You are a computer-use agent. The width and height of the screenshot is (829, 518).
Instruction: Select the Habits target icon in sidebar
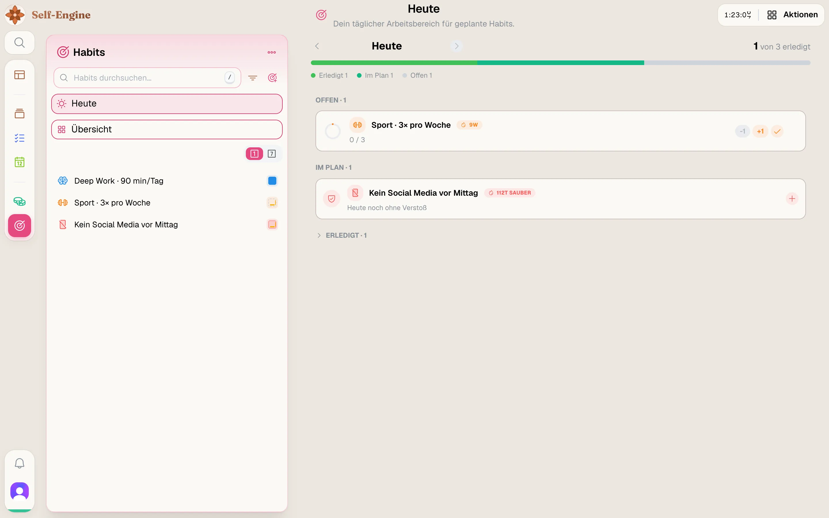[20, 225]
